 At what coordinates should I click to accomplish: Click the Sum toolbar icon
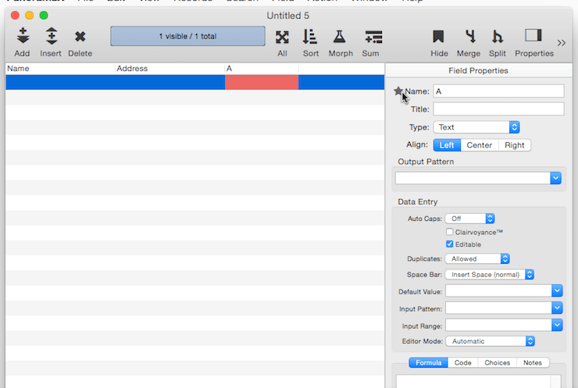click(373, 37)
